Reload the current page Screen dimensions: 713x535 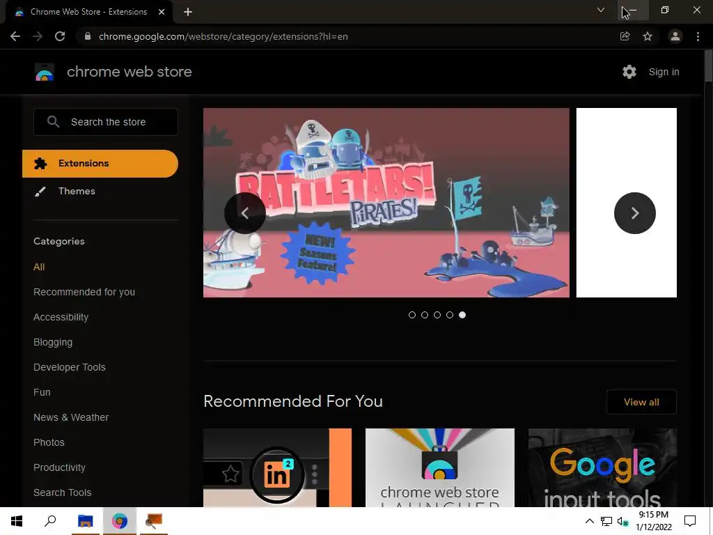coord(60,36)
